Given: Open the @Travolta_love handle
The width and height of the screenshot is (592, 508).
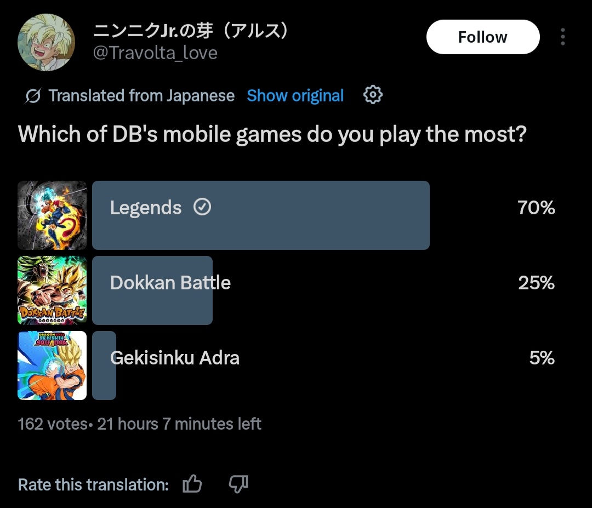Looking at the screenshot, I should (155, 53).
